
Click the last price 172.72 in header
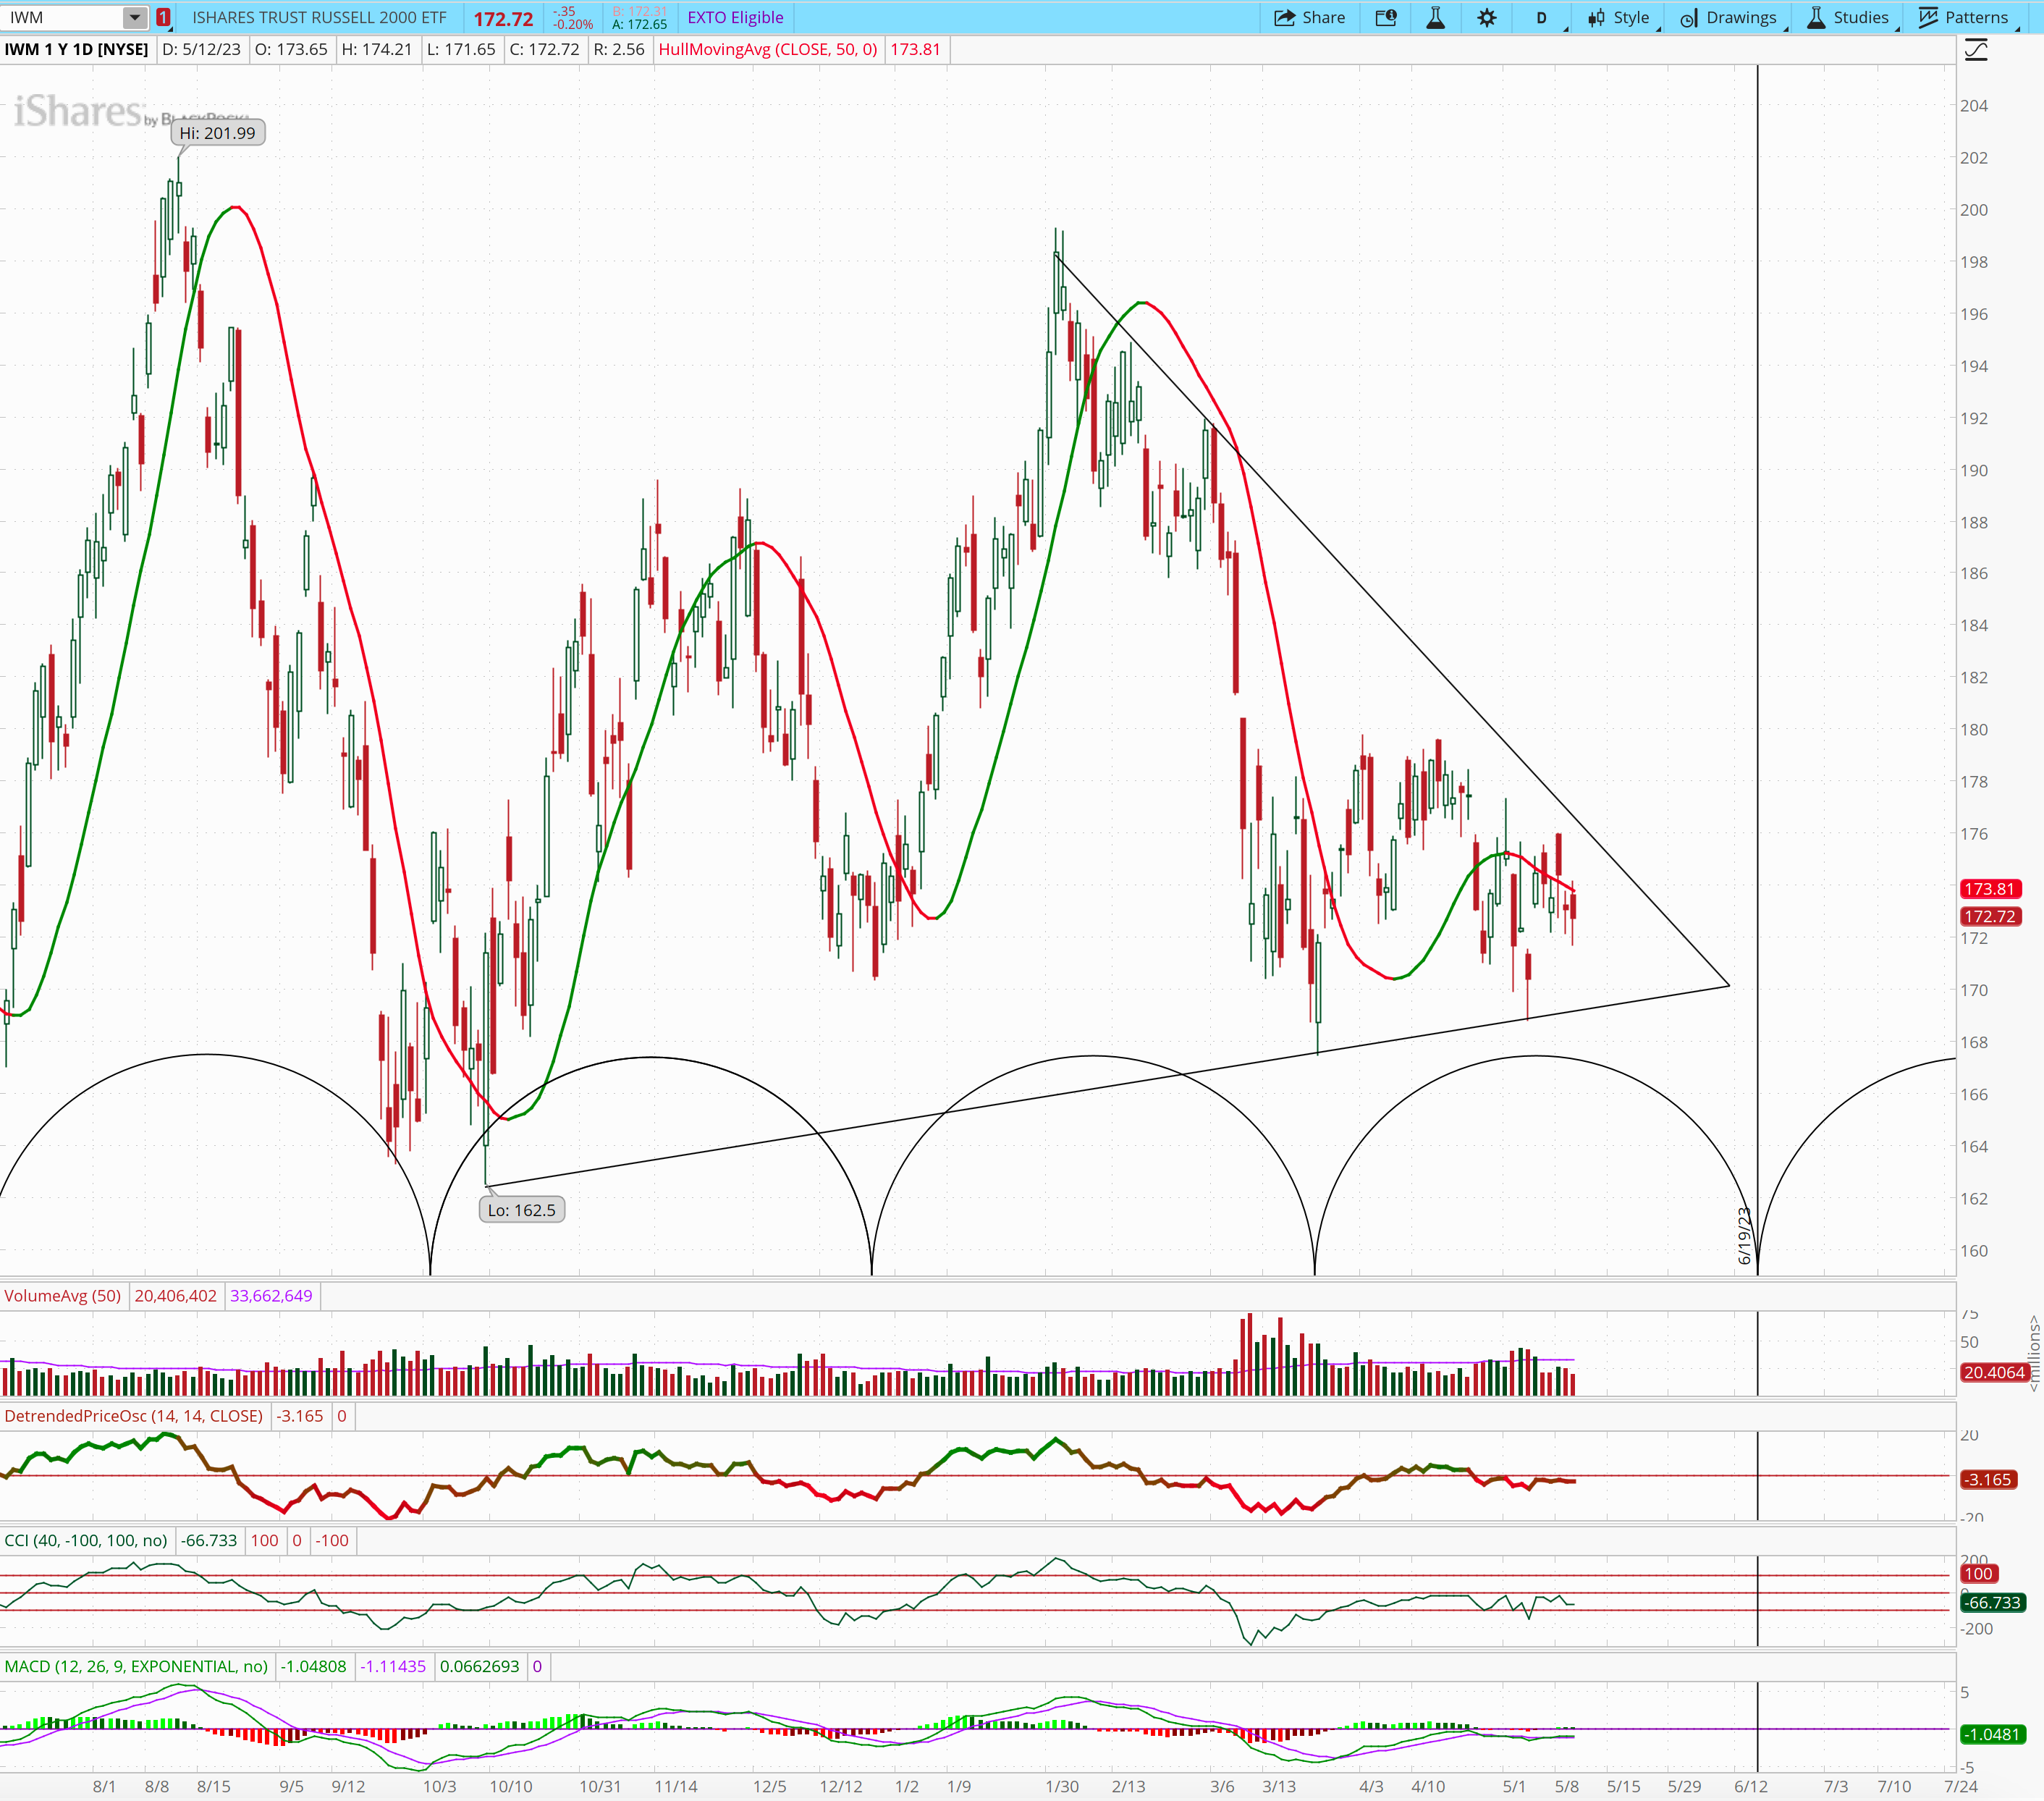coord(503,18)
